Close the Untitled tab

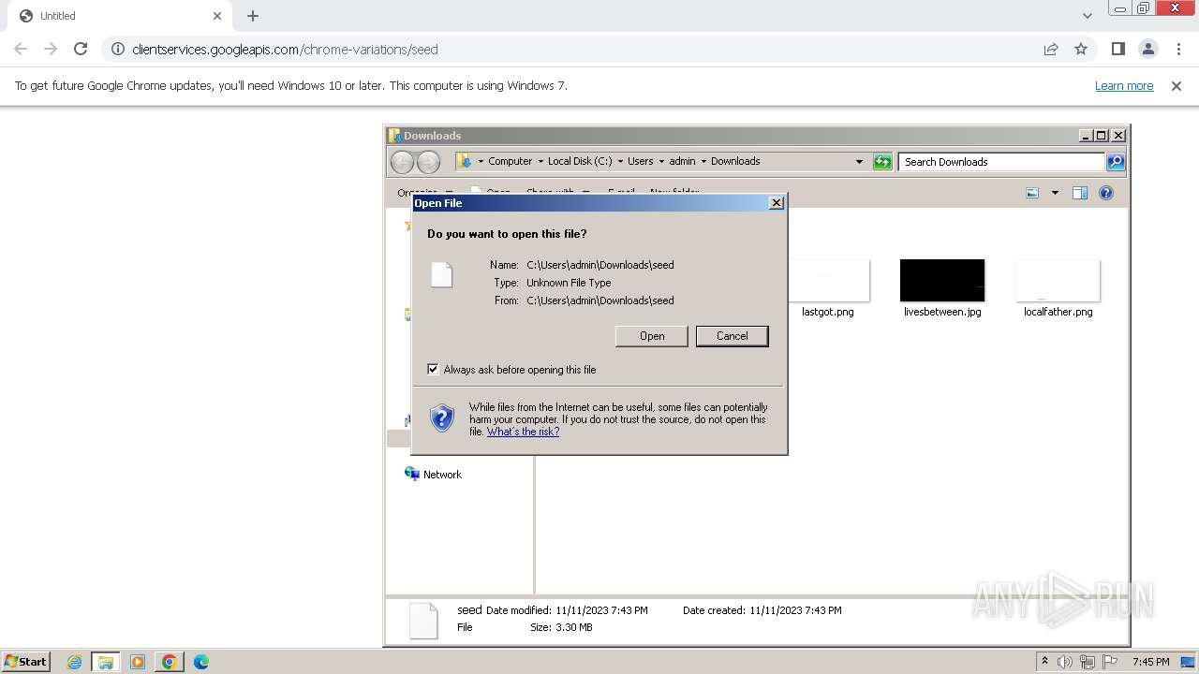[217, 16]
